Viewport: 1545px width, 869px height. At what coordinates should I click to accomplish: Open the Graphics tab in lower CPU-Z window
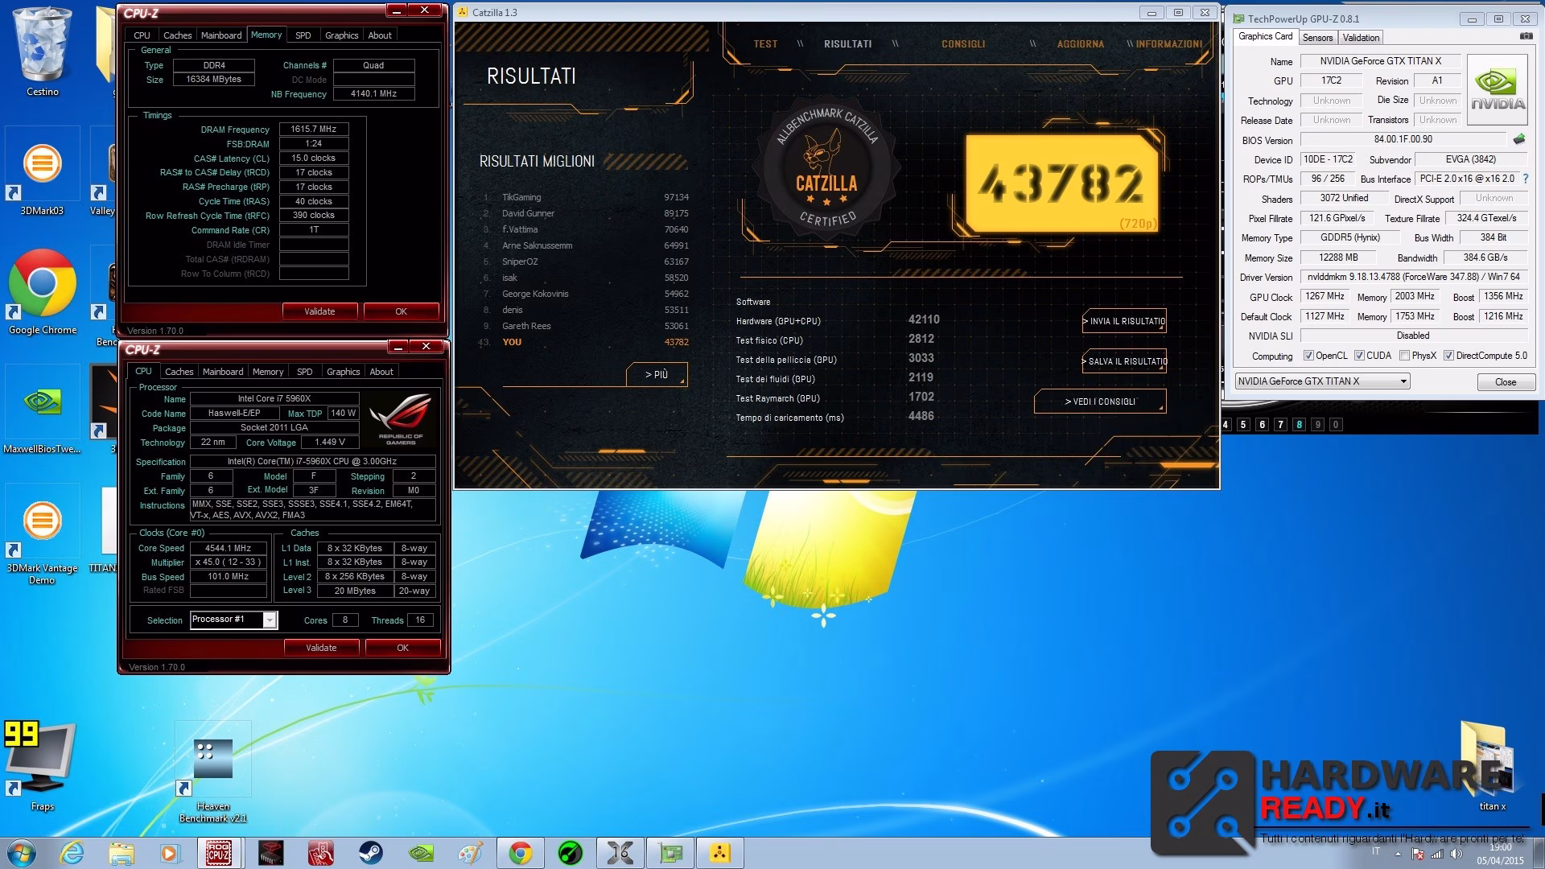[343, 372]
